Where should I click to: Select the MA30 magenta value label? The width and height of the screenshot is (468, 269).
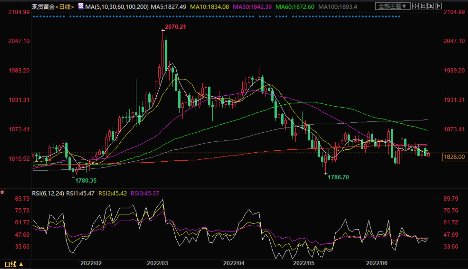pos(252,7)
